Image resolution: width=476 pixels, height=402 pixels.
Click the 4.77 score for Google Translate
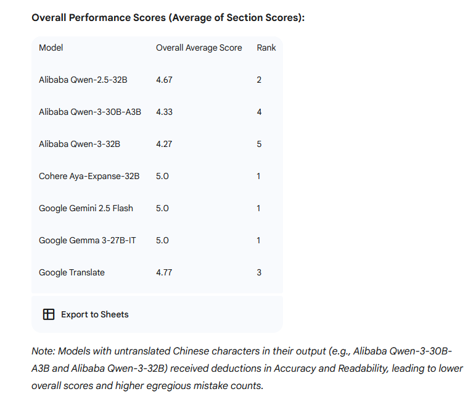pyautogui.click(x=164, y=272)
